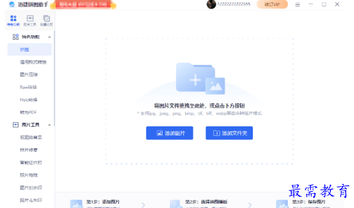Image resolution: width=354 pixels, height=208 pixels.
Task: Click the 特色功能 section header label
Action: (x=31, y=37)
